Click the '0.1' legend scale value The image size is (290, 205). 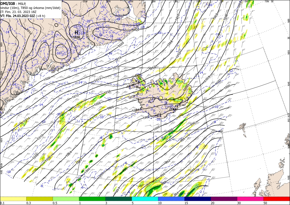(2, 203)
